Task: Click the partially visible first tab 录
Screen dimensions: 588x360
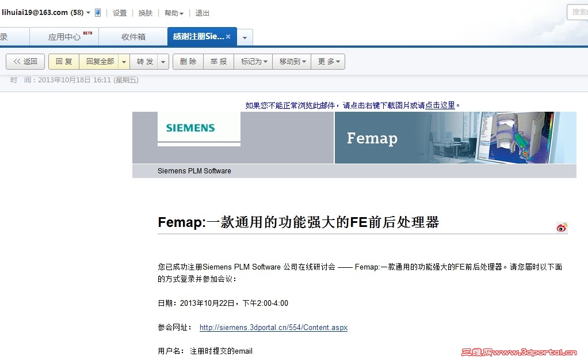Action: [14, 37]
